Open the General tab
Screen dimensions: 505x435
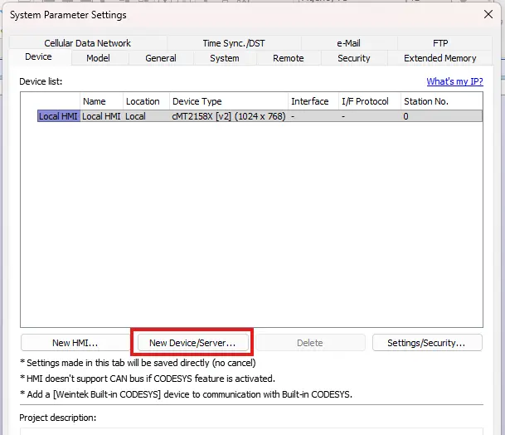click(x=161, y=58)
